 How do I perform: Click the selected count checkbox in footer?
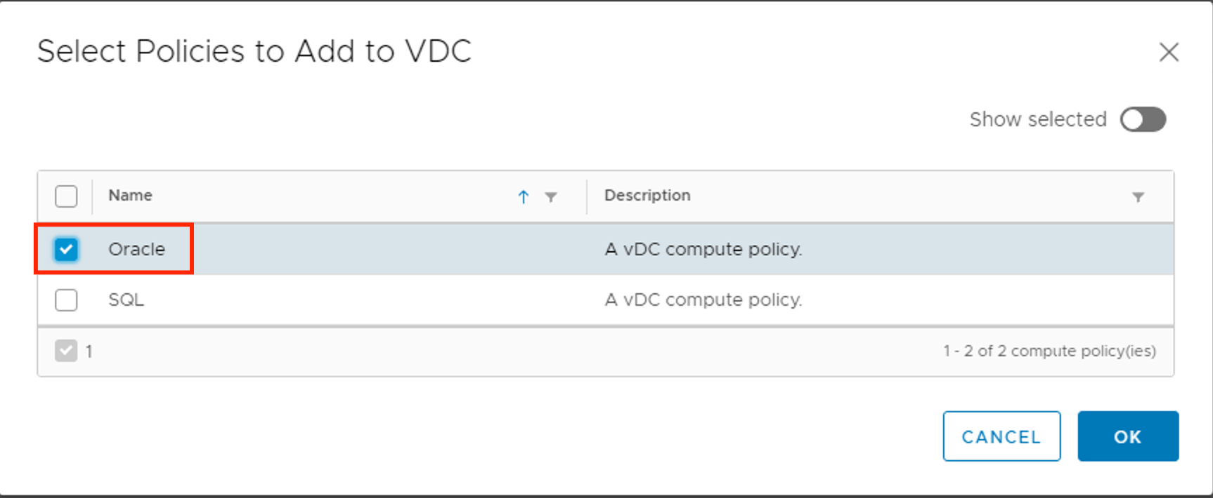66,351
